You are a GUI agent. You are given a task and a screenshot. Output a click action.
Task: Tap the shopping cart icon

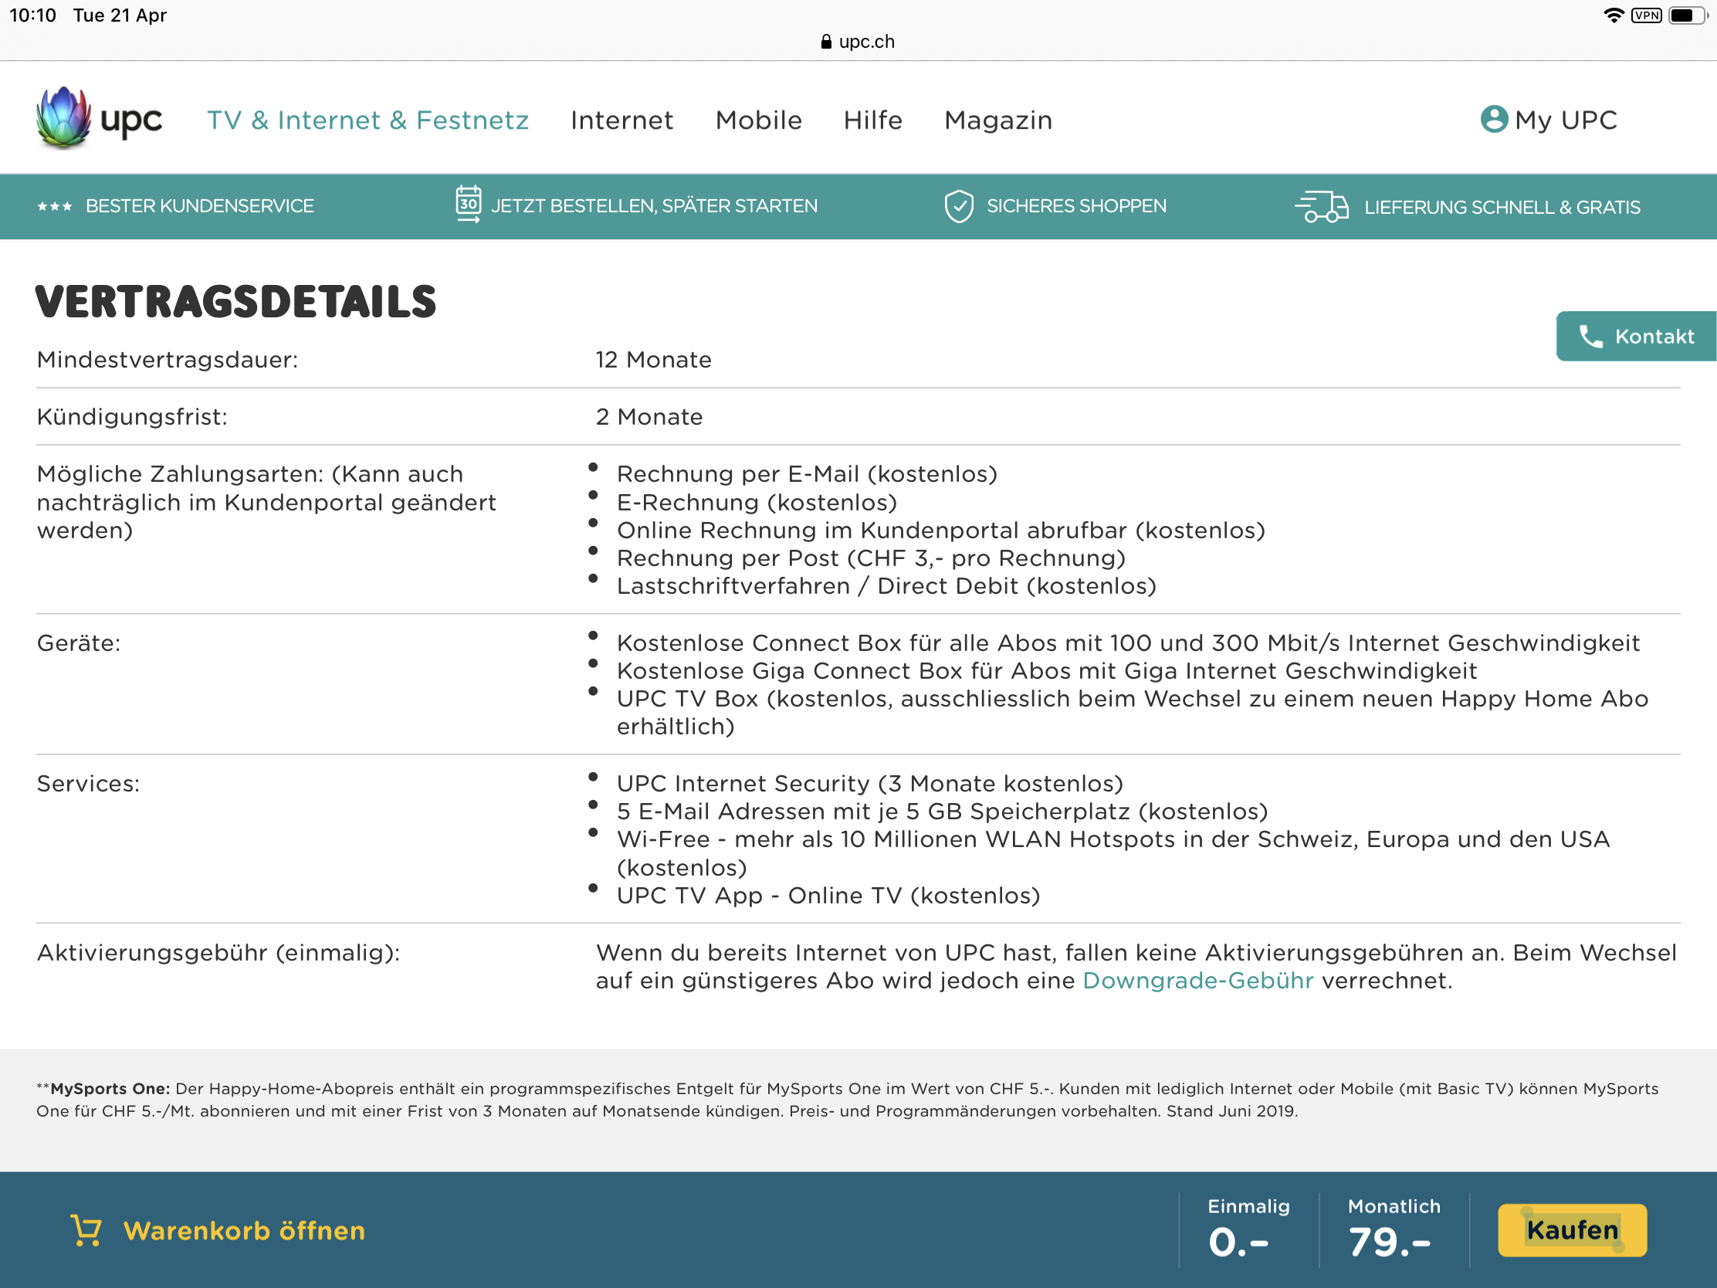click(x=86, y=1231)
